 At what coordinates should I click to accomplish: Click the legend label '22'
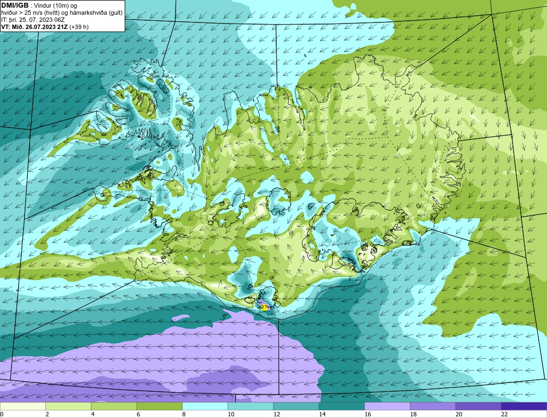(504, 414)
